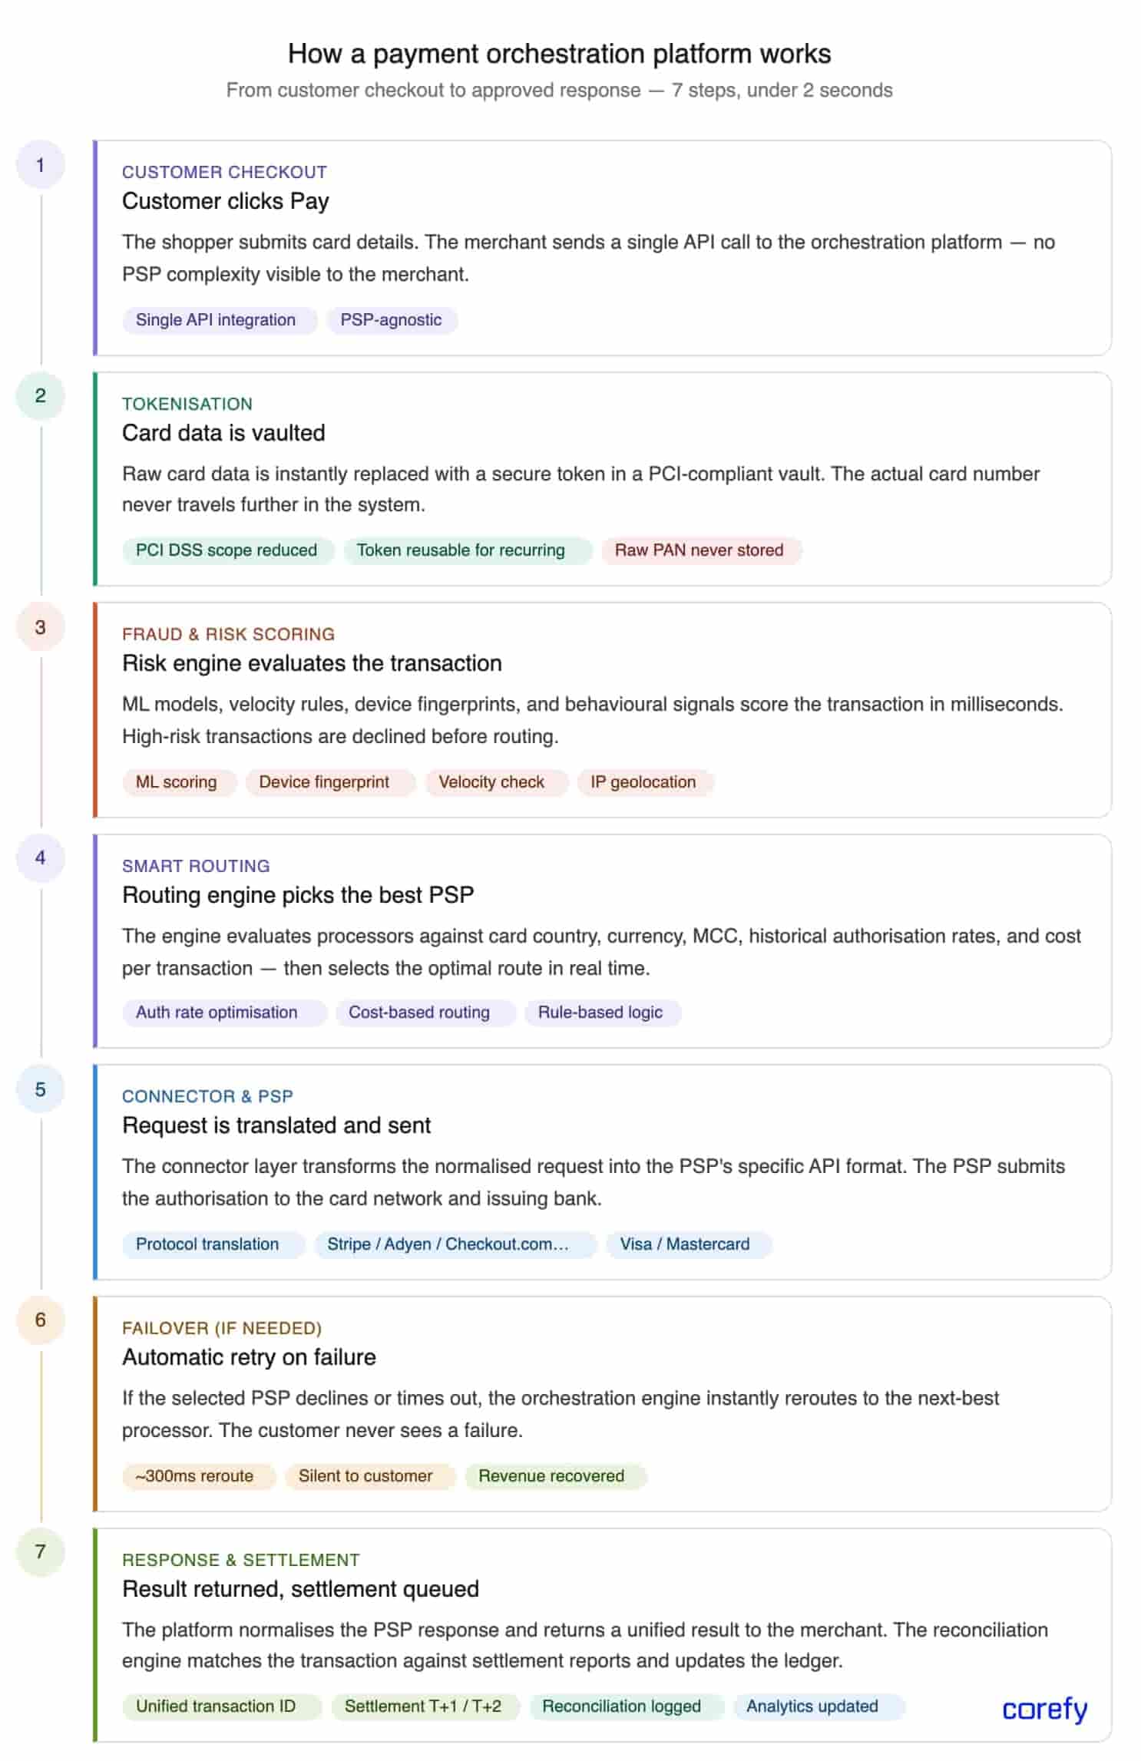Click the Single API integration tag
The width and height of the screenshot is (1141, 1761).
click(x=216, y=320)
